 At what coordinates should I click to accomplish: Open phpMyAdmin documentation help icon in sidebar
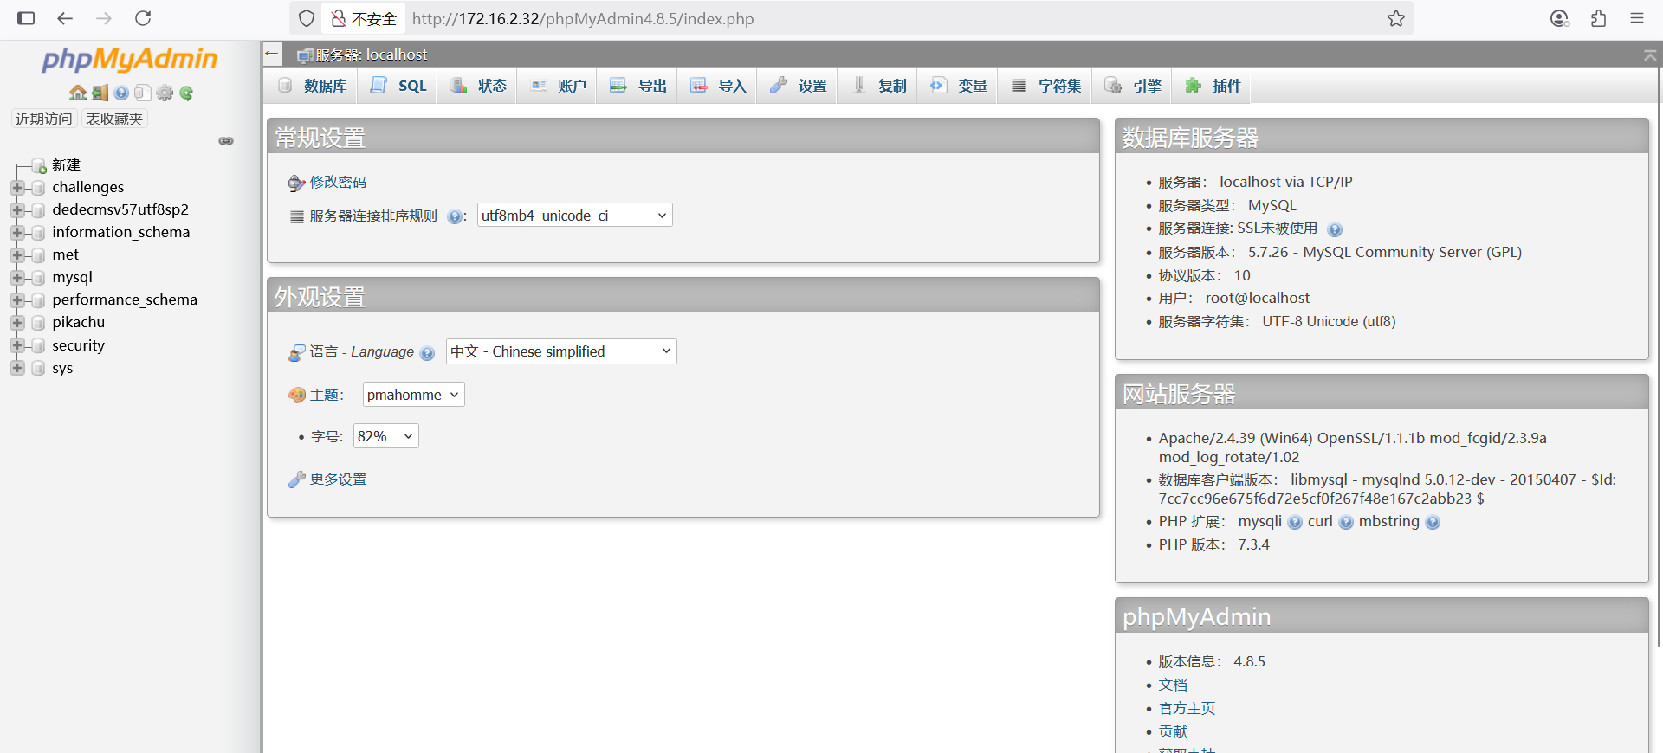121,93
